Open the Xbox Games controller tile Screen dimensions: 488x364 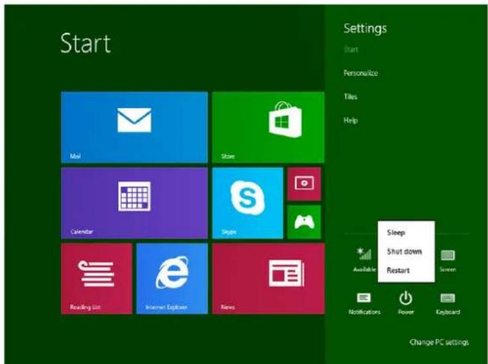pos(304,222)
